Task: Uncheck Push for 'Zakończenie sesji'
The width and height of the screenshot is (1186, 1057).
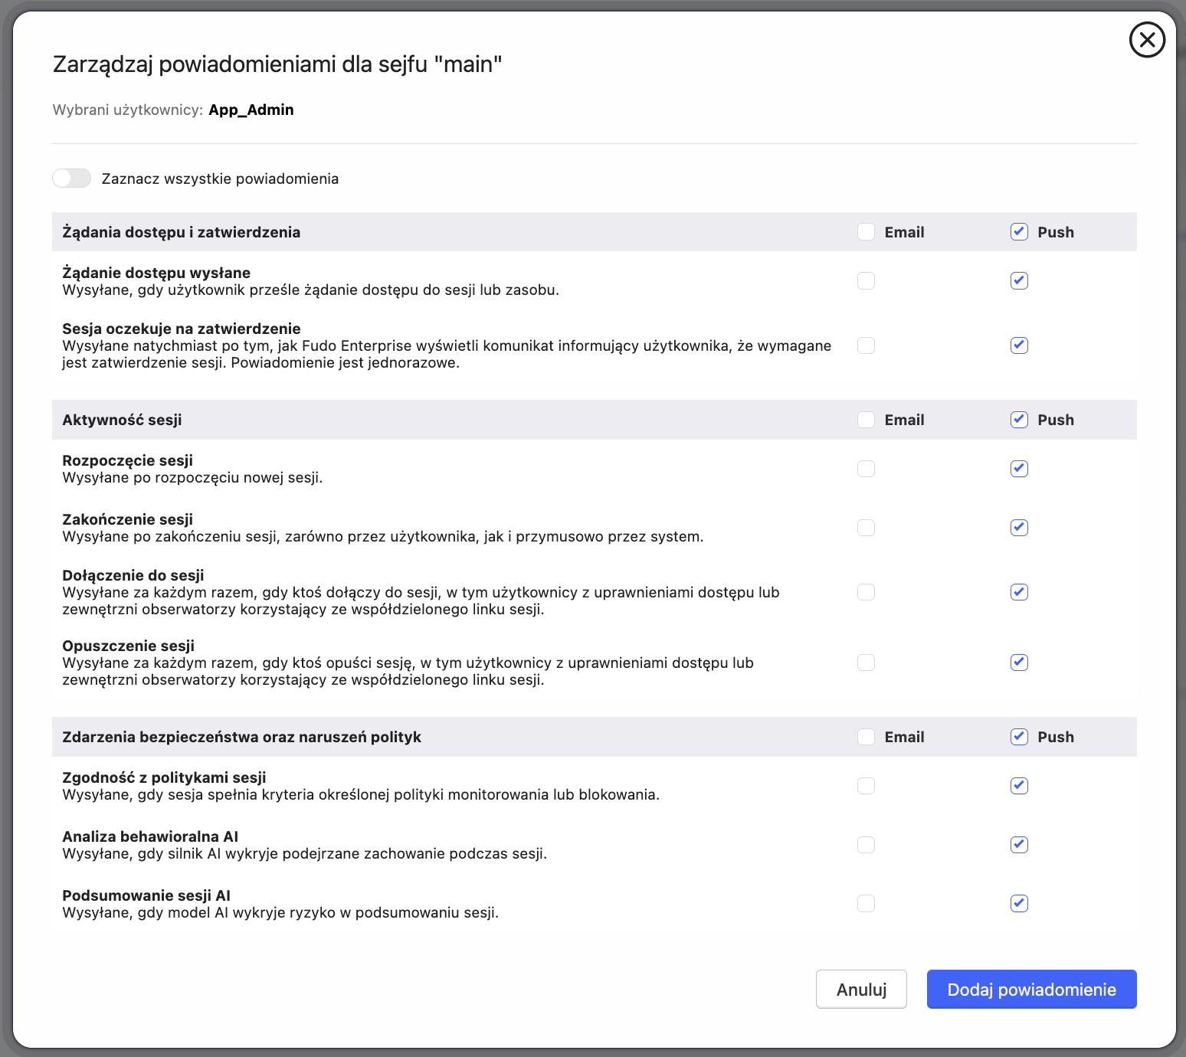Action: (x=1019, y=528)
